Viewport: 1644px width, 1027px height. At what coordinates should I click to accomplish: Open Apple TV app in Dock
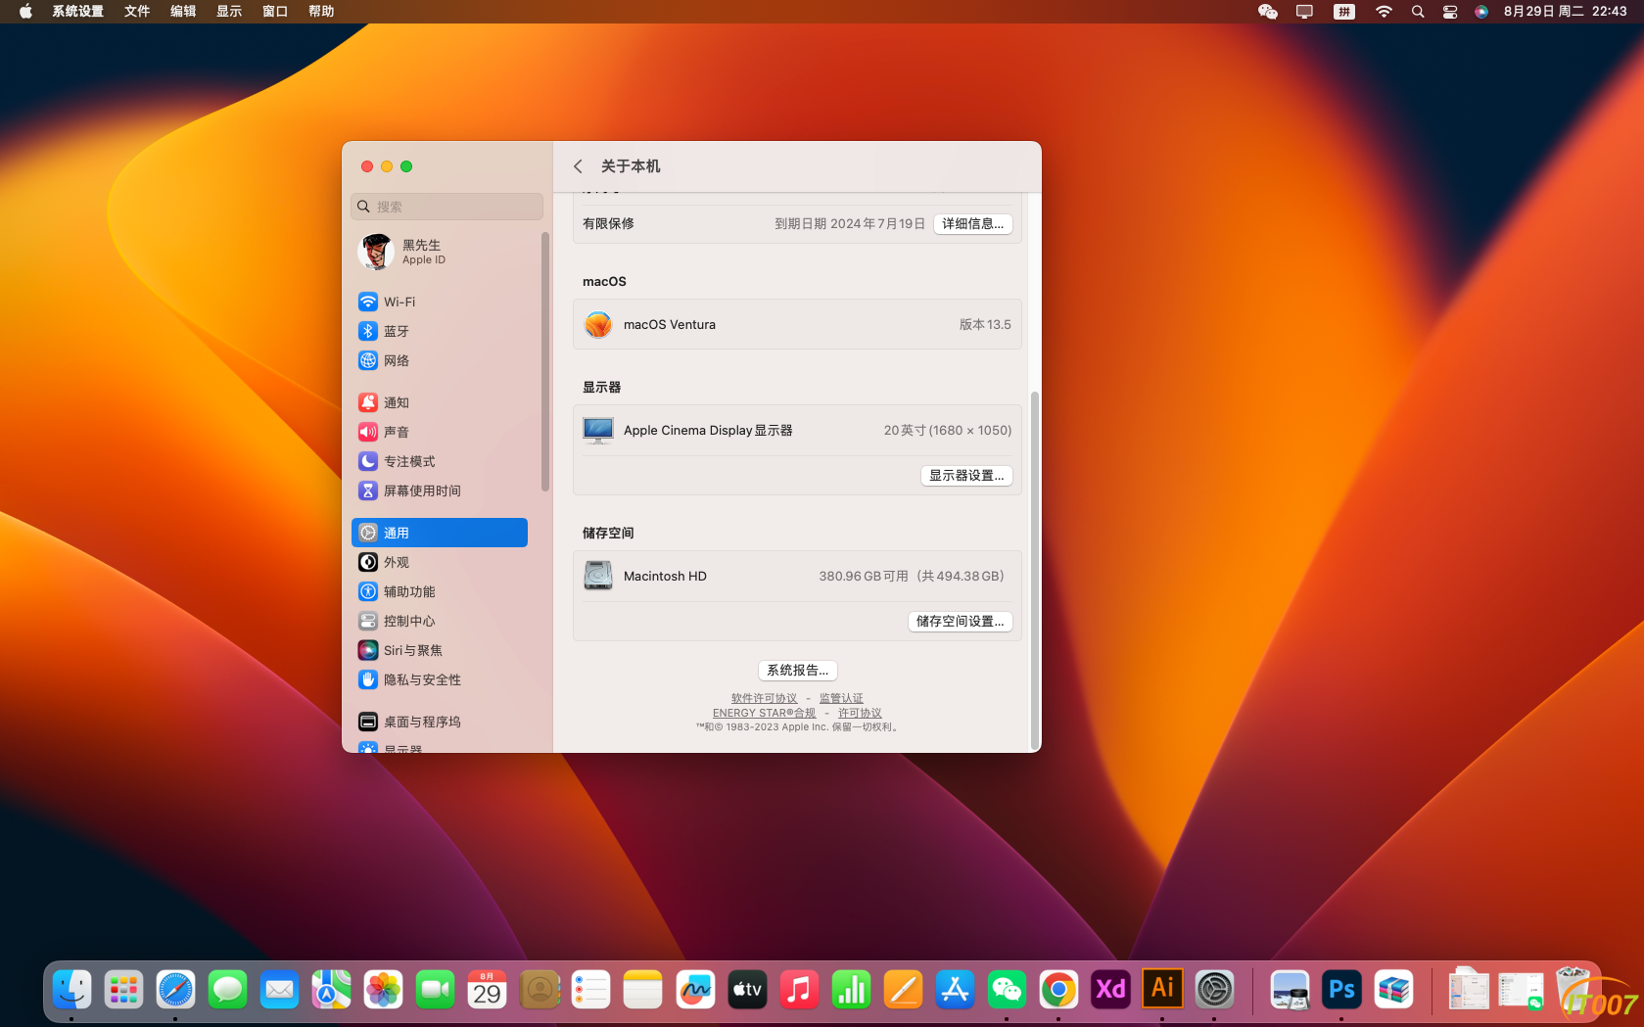tap(747, 990)
